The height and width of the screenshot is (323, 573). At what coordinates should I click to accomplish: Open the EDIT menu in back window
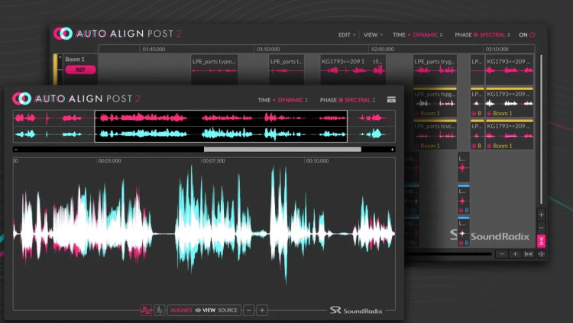tap(348, 34)
